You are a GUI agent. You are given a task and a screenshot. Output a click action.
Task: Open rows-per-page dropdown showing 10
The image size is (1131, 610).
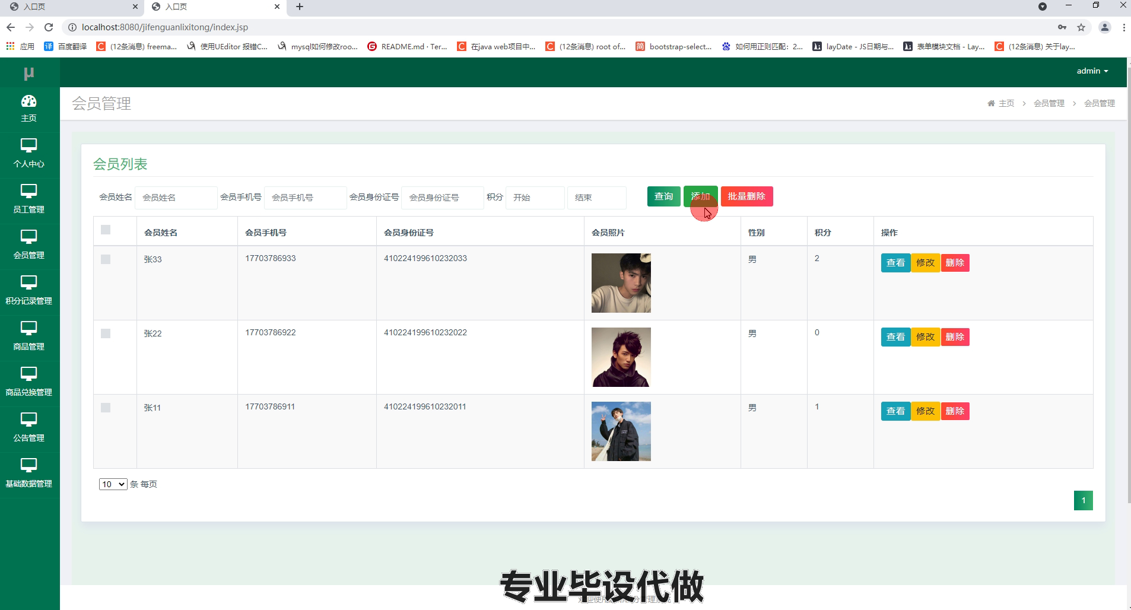click(x=113, y=484)
